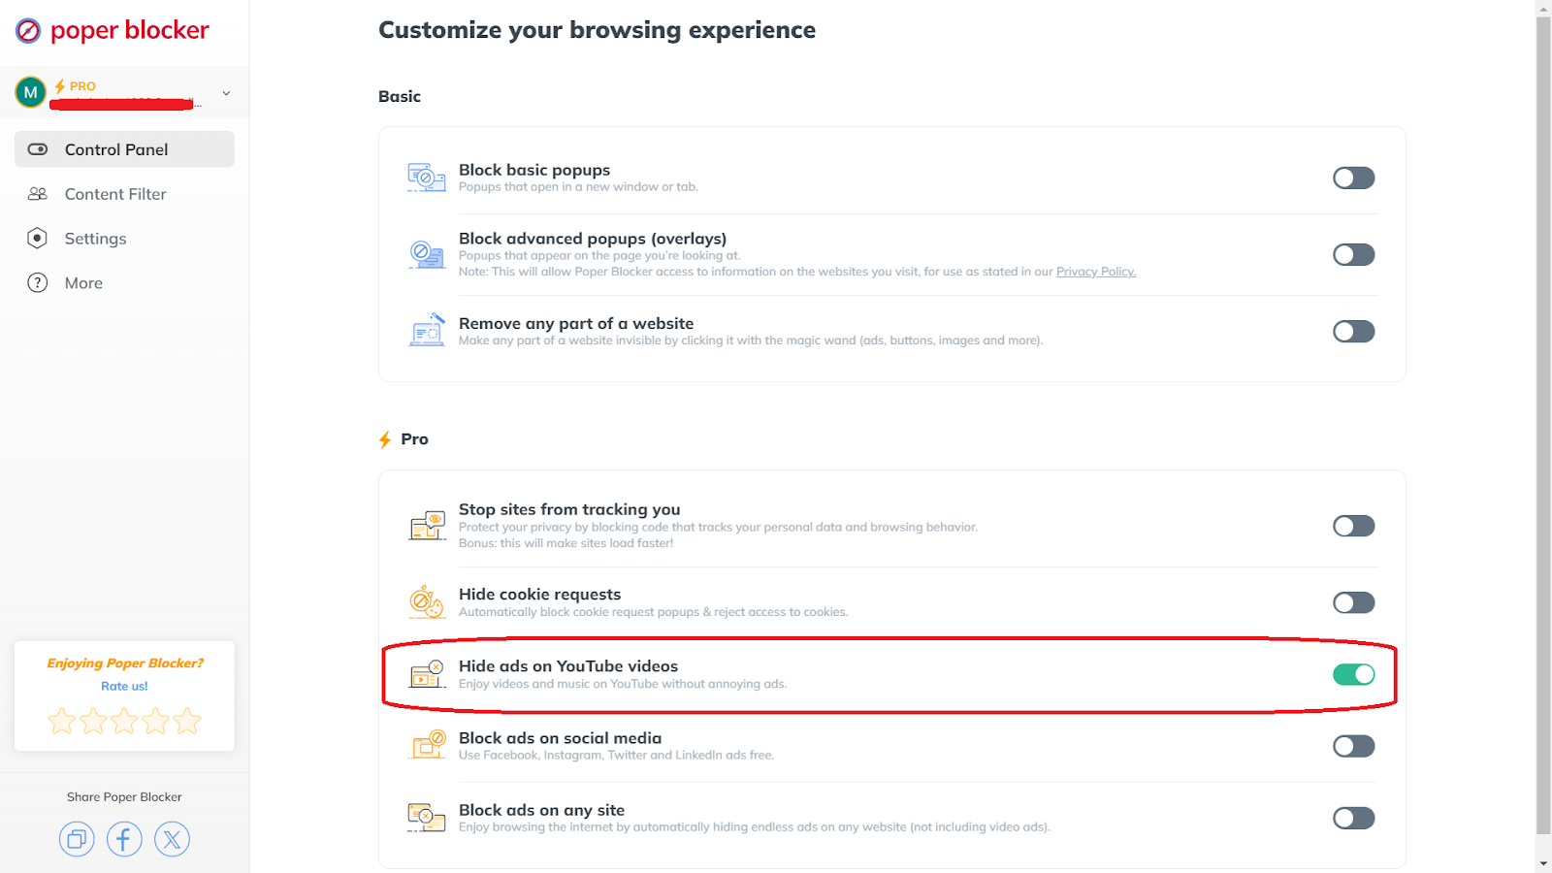Enable Block basic popups toggle
1552x873 pixels.
pos(1353,178)
